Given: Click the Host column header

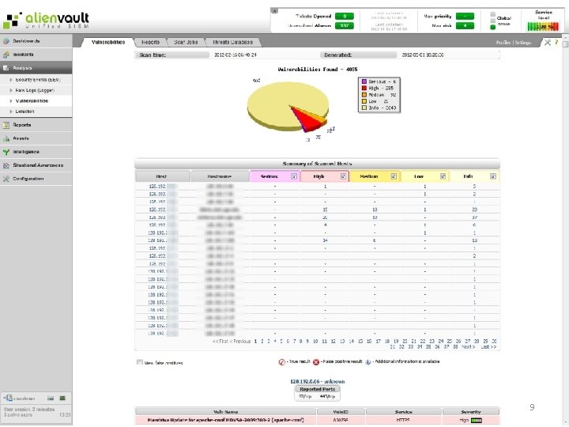Looking at the screenshot, I should click(163, 176).
